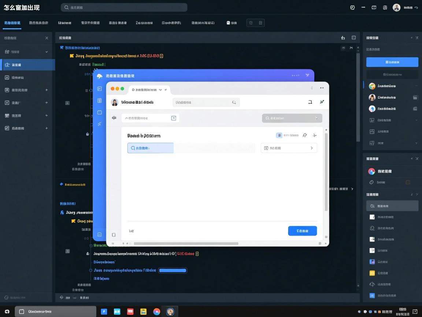Open the dropdown with chevron in the dialog card
Viewport: 422px width, 317px height.
(289, 148)
